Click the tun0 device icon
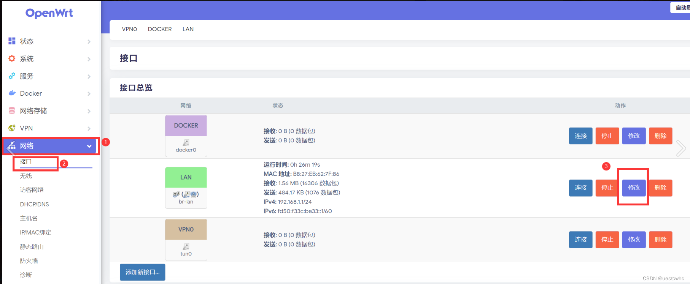690x284 pixels. point(186,246)
